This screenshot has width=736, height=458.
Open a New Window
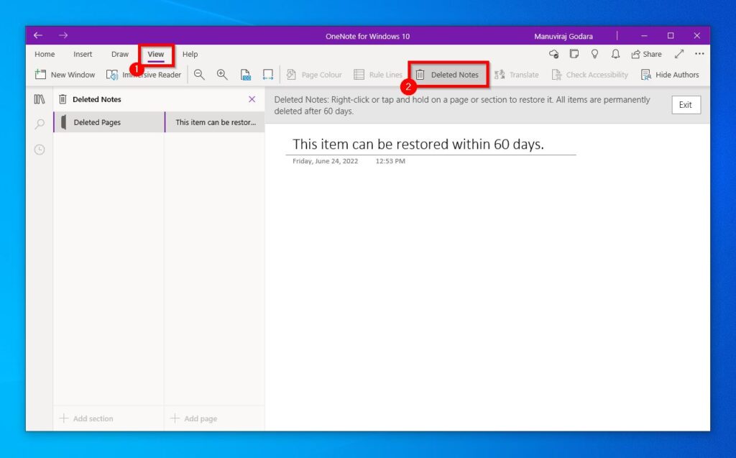(x=65, y=75)
